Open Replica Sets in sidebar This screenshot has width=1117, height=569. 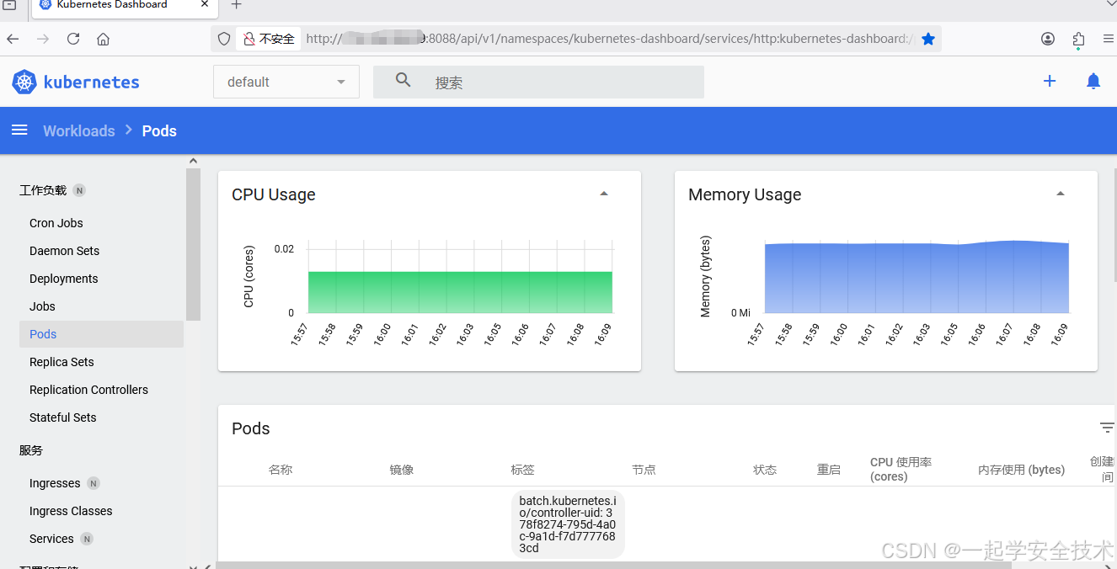coord(61,362)
